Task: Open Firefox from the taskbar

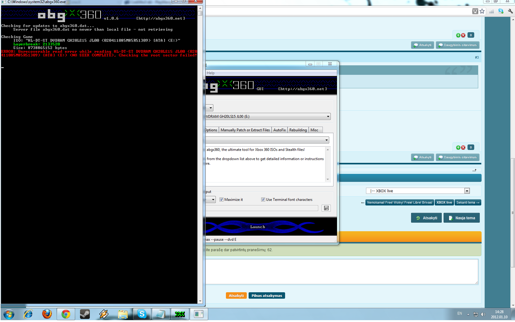Action: (x=47, y=314)
